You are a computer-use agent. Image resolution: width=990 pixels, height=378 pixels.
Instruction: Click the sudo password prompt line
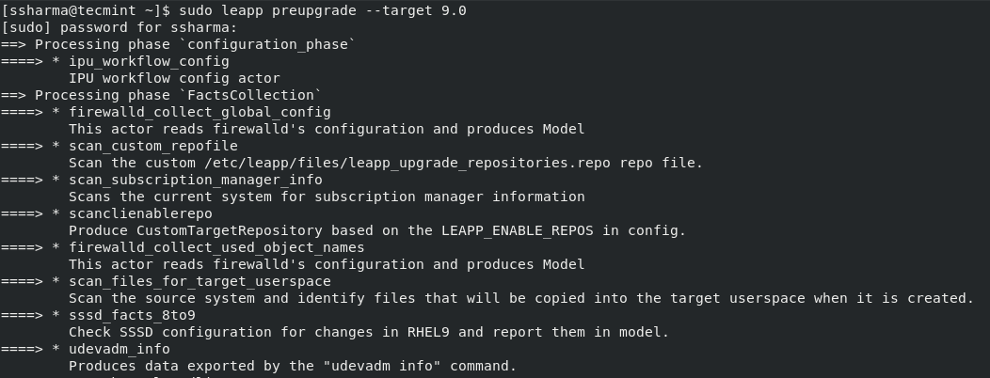[120, 27]
